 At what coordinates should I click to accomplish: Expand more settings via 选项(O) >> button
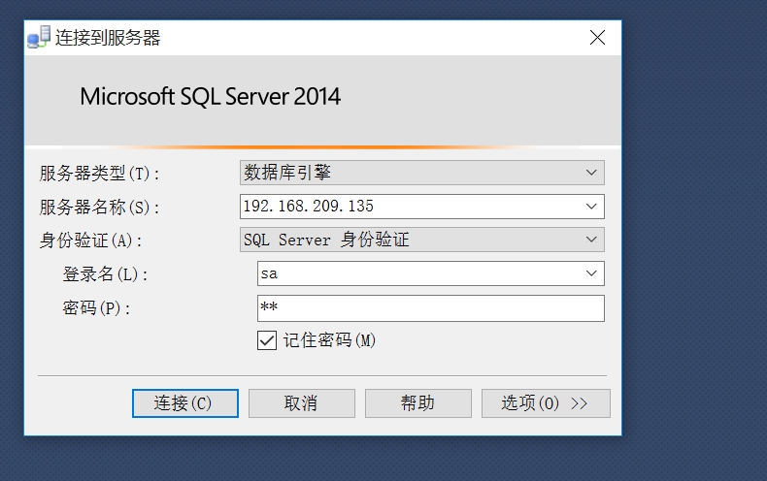545,403
